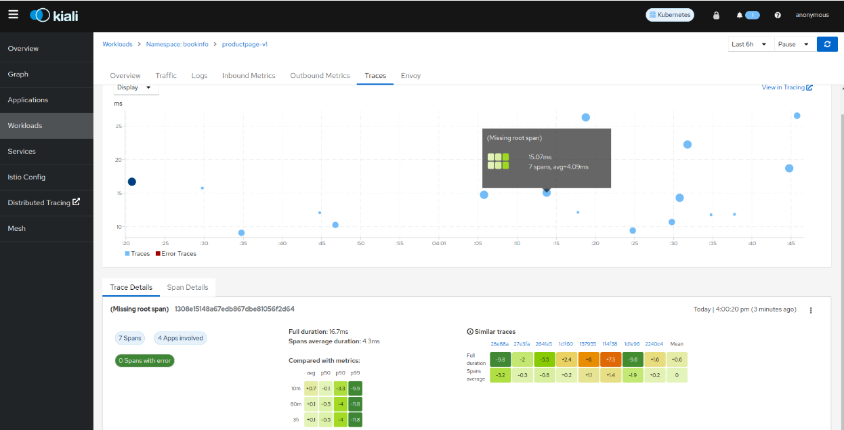The image size is (844, 430).
Task: Open the trace kebab options menu
Action: (811, 310)
